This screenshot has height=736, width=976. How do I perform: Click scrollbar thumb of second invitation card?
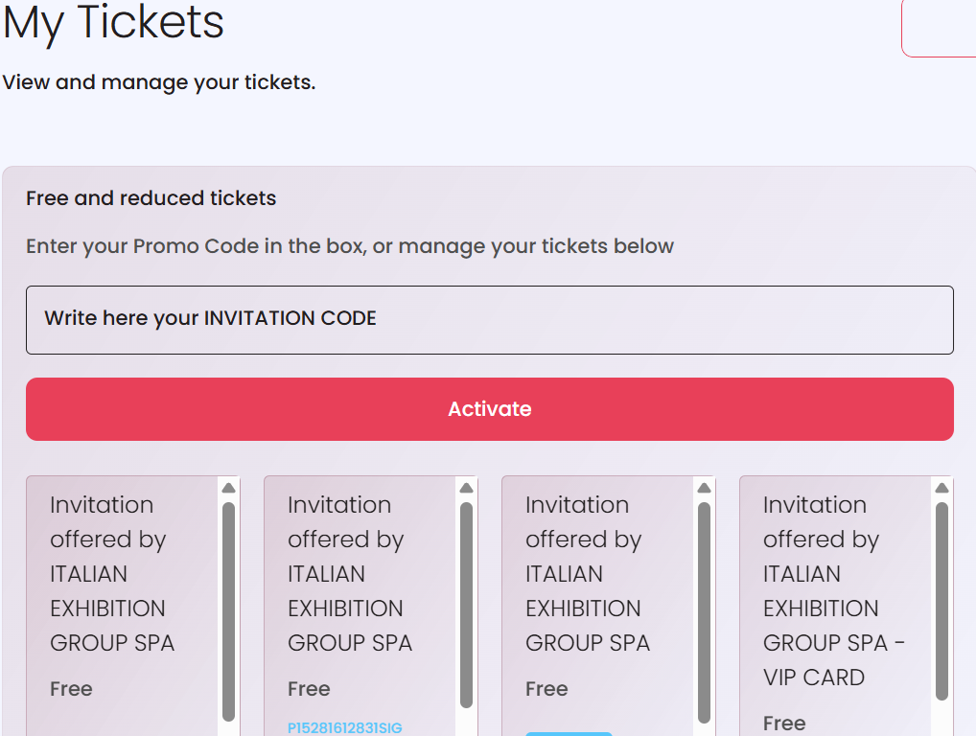point(466,606)
